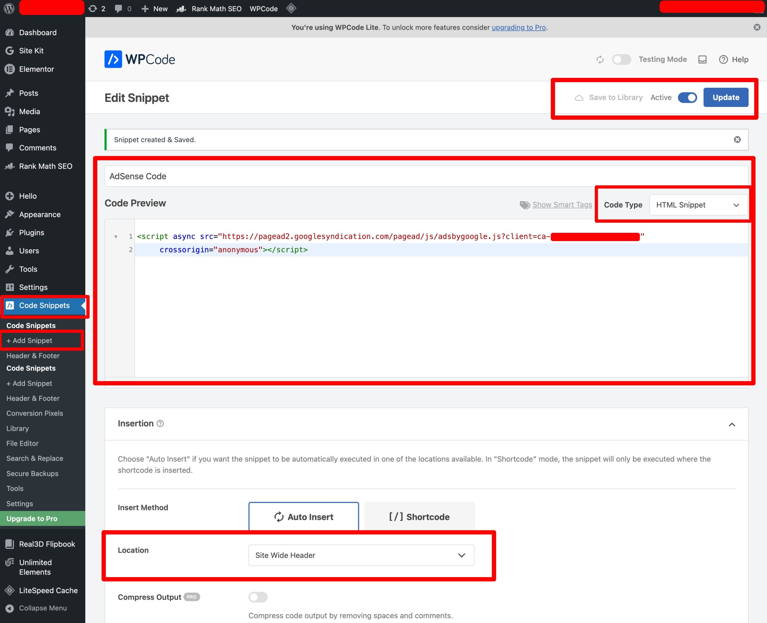Click the snippet revisions refresh icon
767x623 pixels.
[x=600, y=60]
